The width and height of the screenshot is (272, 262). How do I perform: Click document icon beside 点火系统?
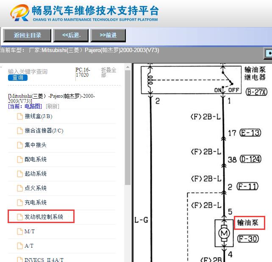click(x=20, y=188)
